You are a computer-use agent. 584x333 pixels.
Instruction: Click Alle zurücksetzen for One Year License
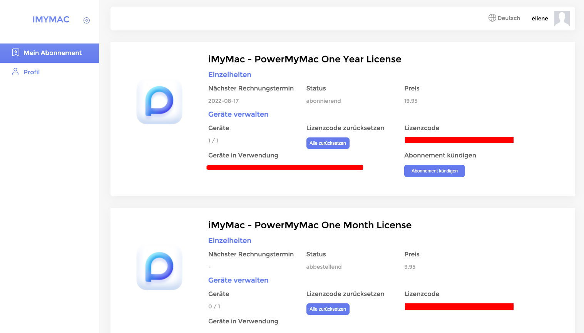tap(328, 143)
